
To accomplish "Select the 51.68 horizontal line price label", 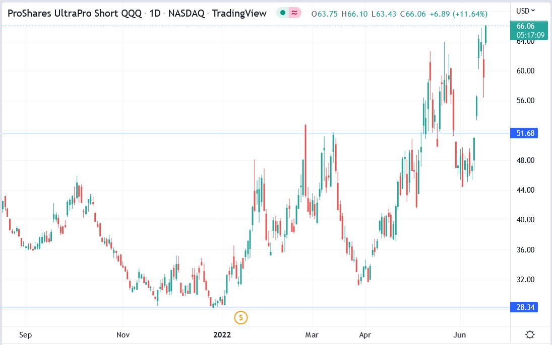I will coord(524,133).
